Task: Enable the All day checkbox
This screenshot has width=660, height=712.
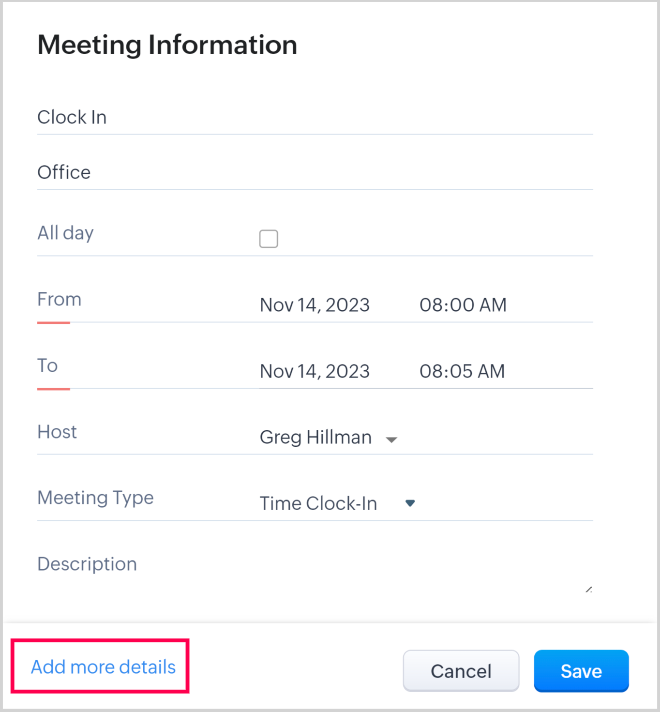Action: [x=269, y=239]
